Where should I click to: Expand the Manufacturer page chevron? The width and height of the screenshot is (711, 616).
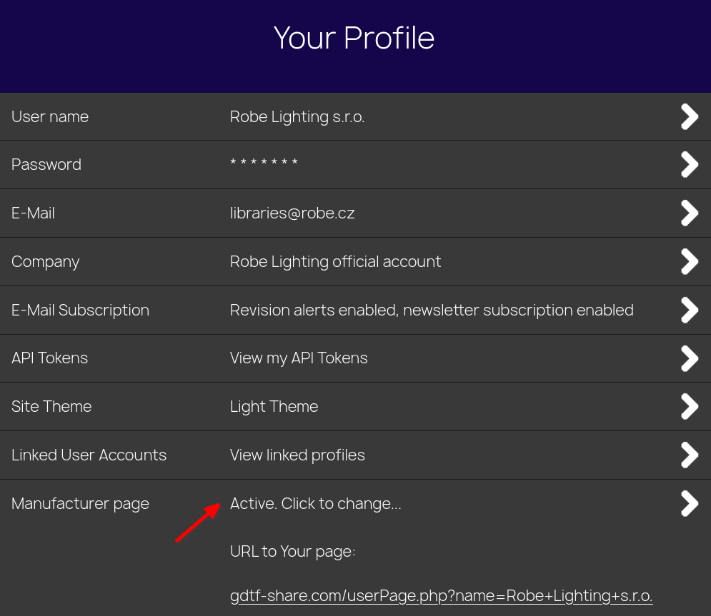point(689,503)
